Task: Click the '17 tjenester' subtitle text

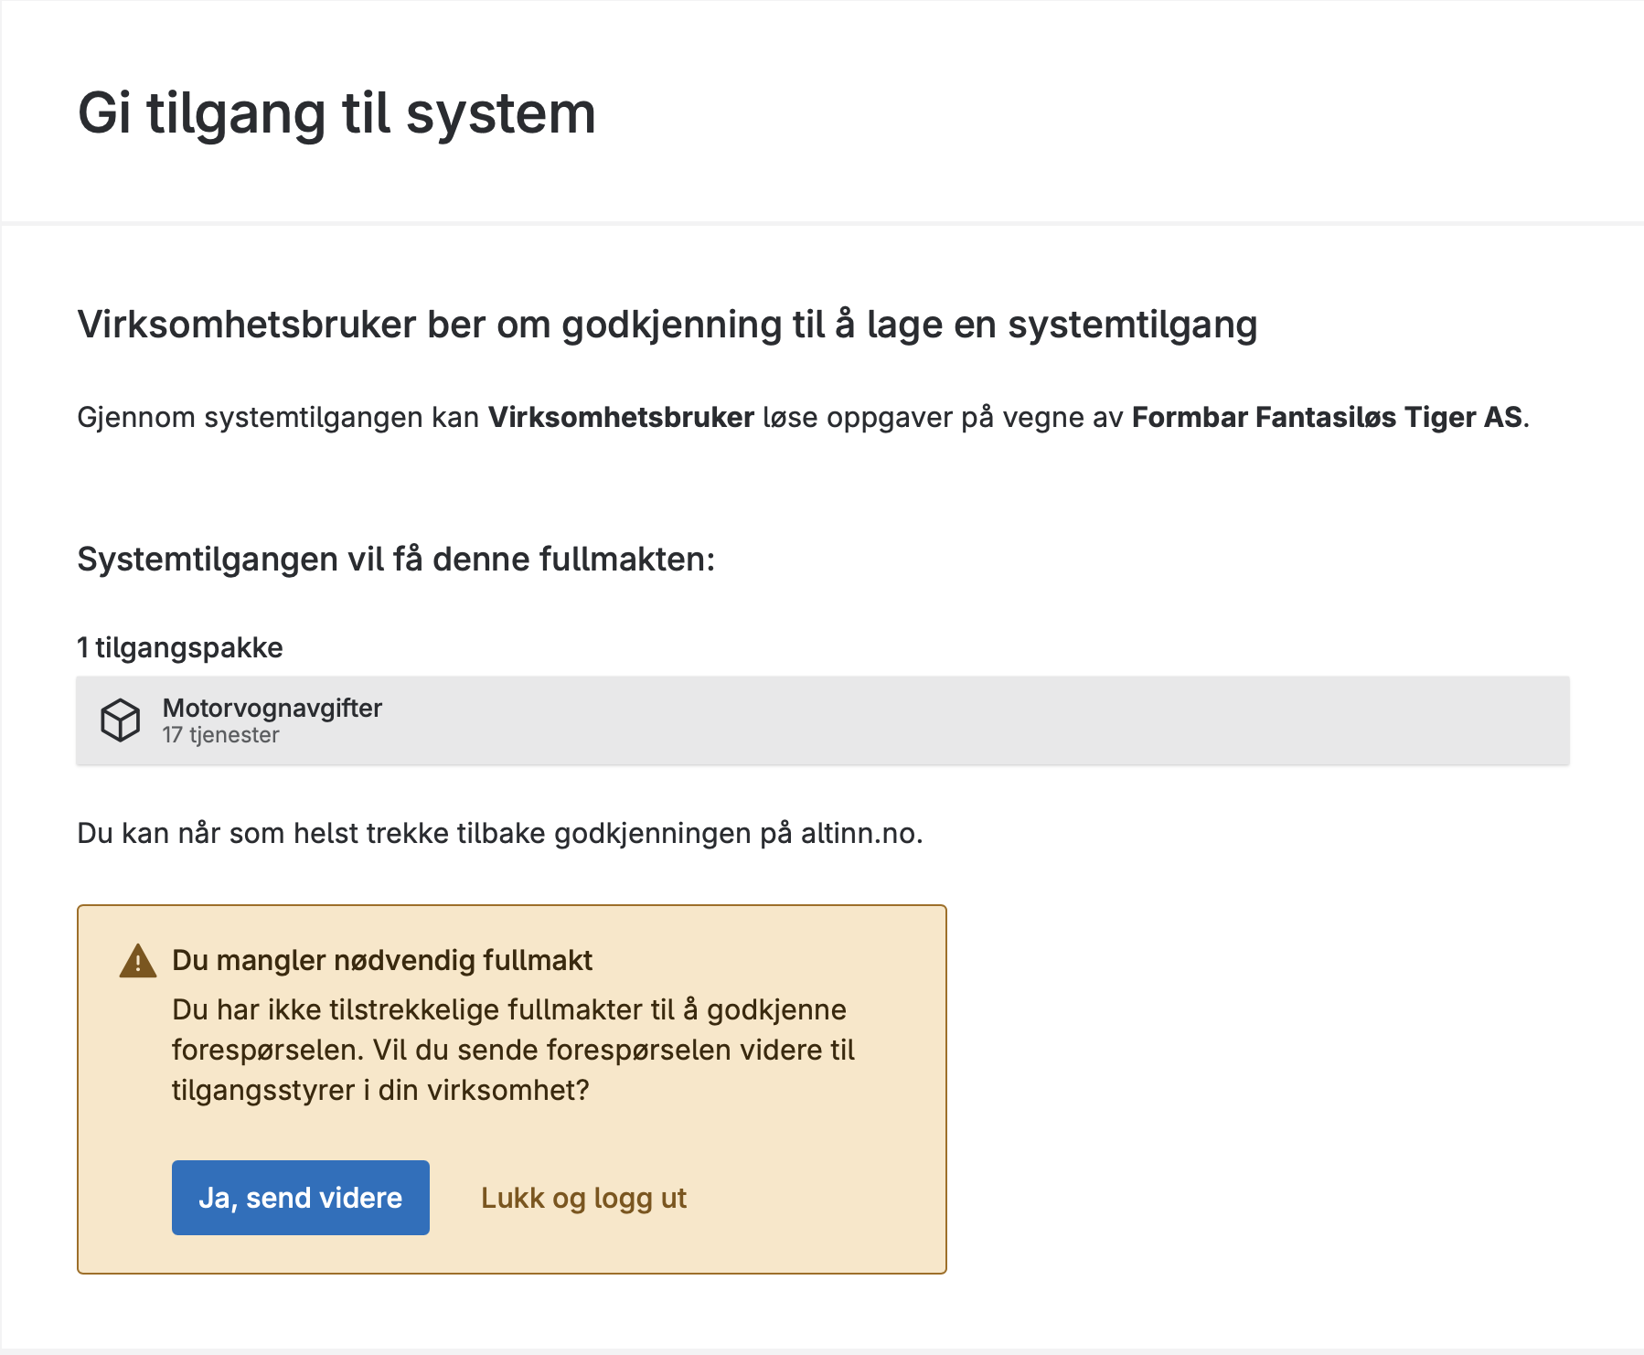Action: (220, 735)
